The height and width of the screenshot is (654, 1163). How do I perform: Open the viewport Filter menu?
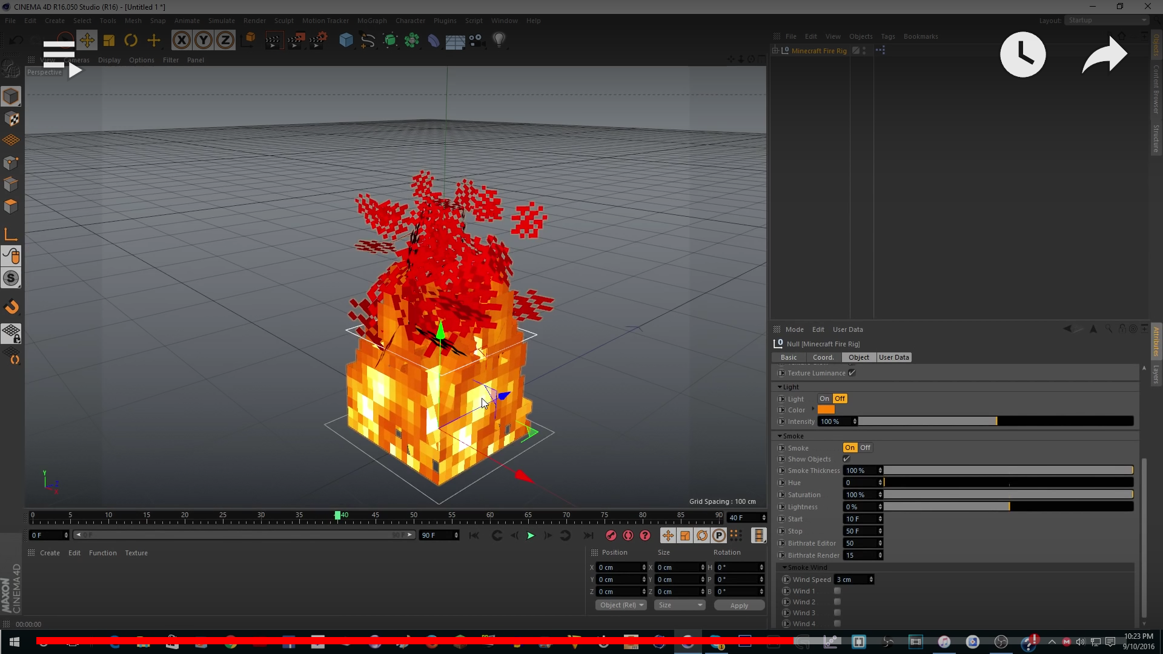(x=171, y=60)
